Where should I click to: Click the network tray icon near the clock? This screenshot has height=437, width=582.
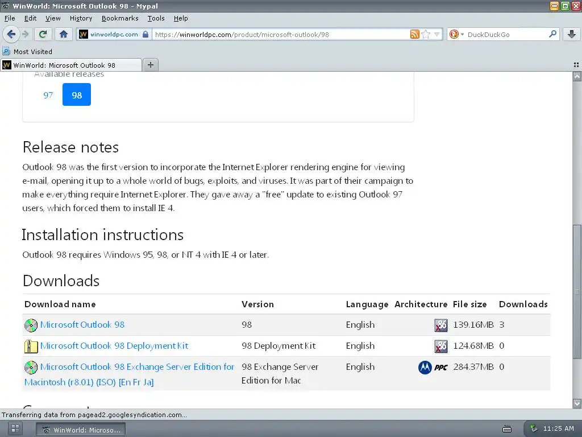pos(533,428)
